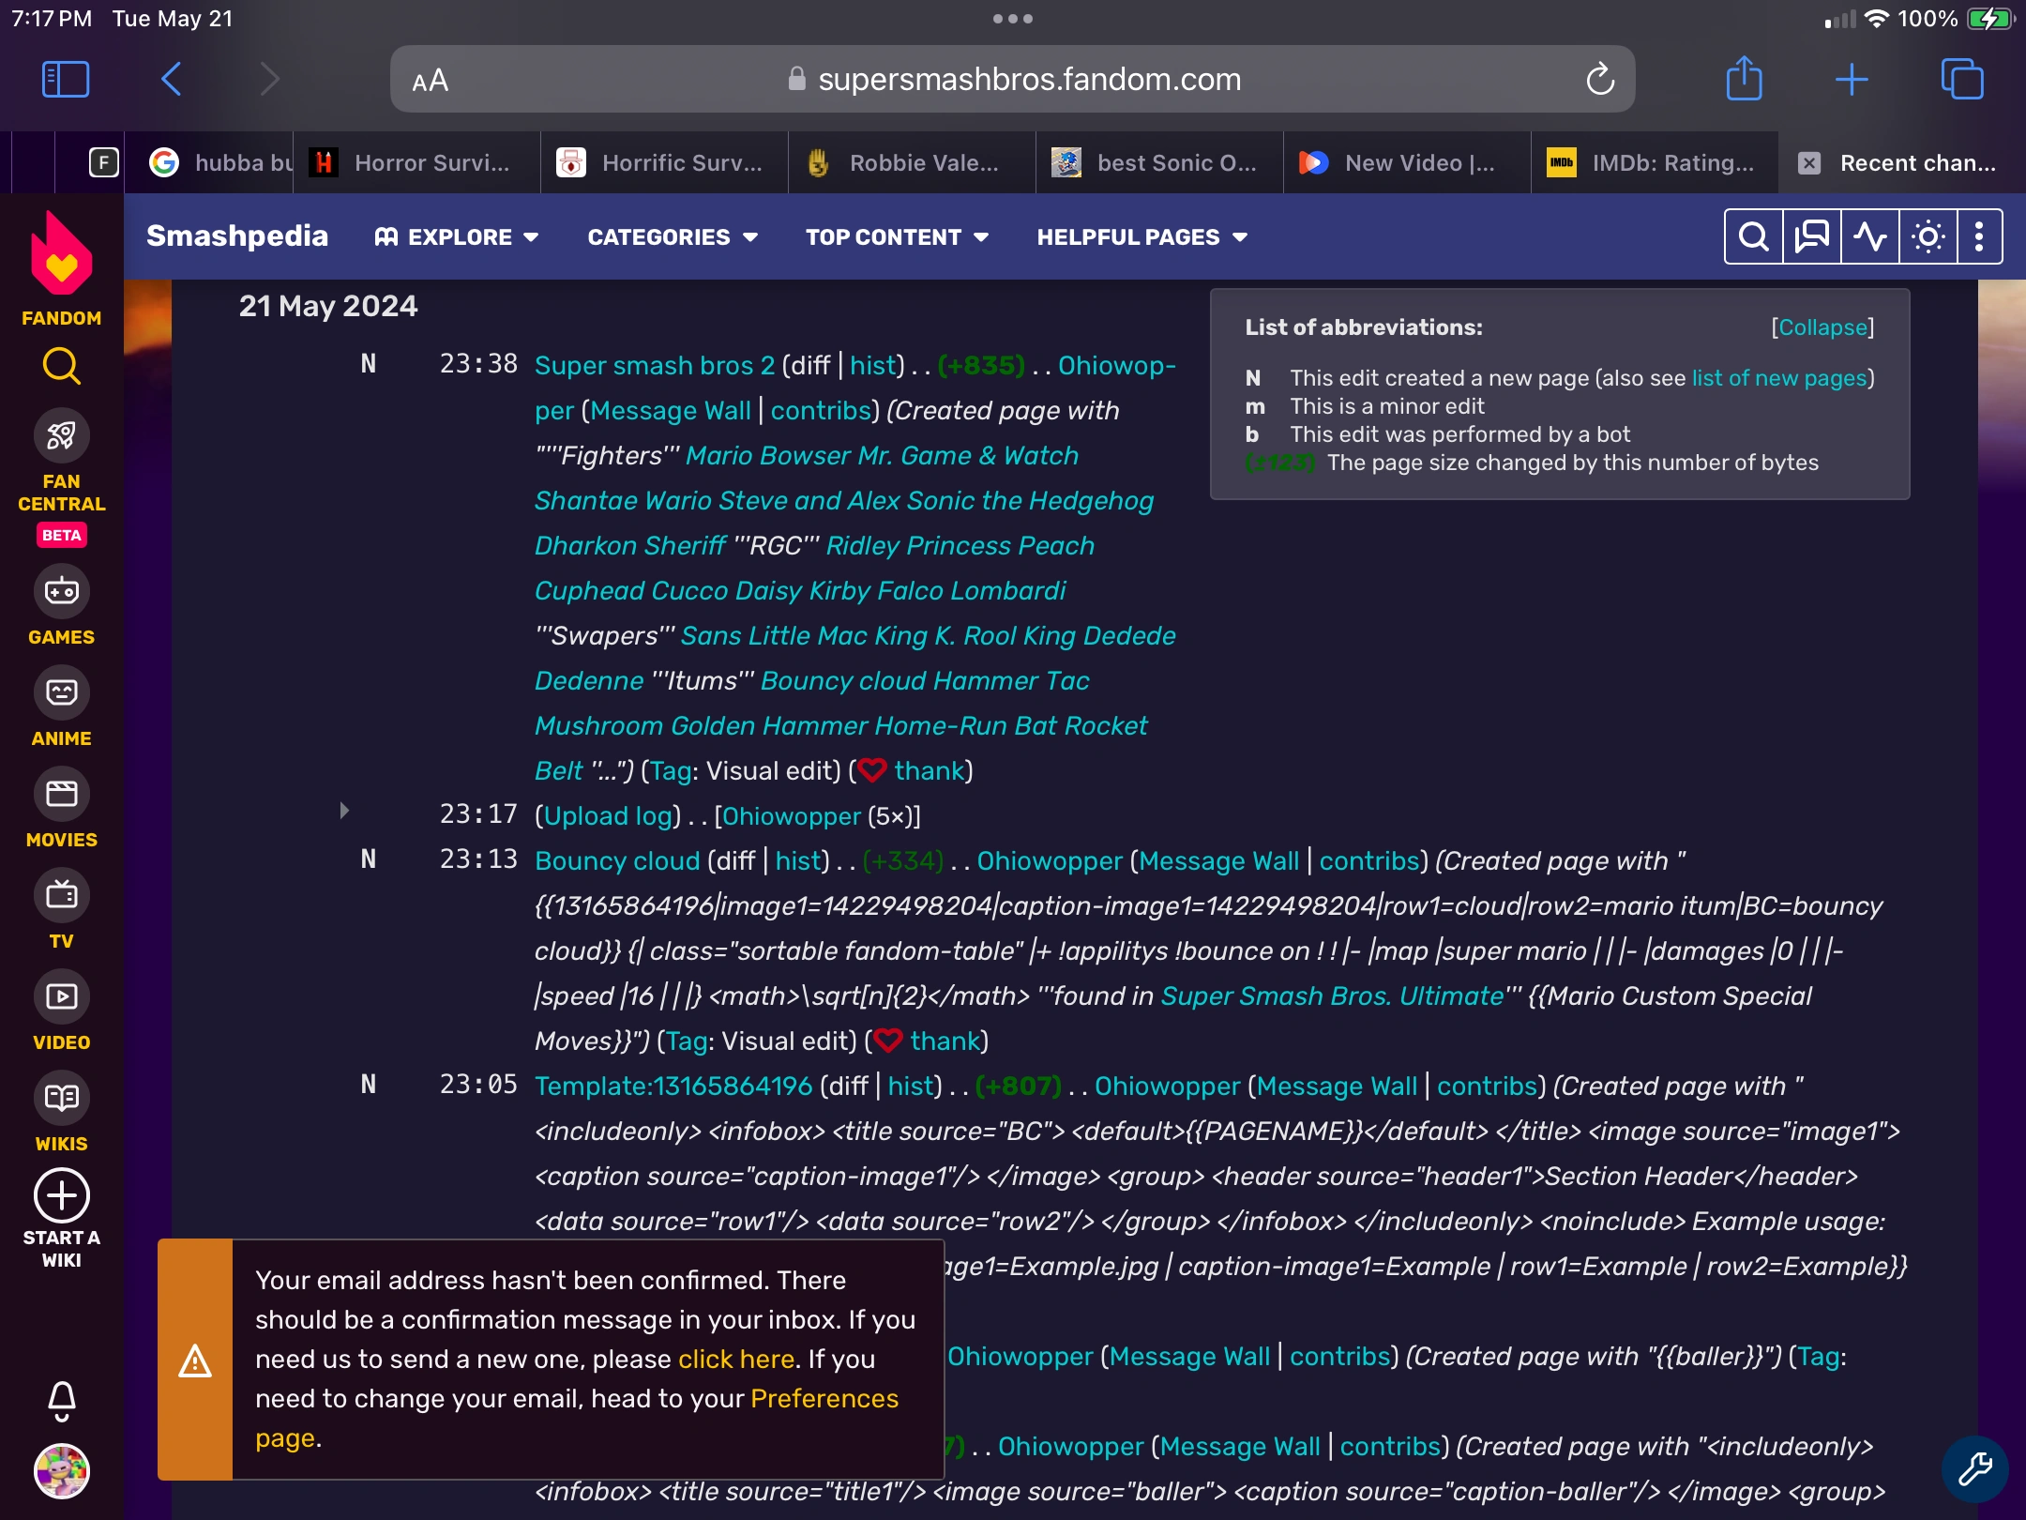The image size is (2026, 1520).
Task: Click the Preferences page link
Action: [824, 1398]
